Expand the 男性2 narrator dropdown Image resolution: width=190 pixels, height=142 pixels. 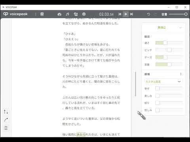pyautogui.click(x=163, y=28)
